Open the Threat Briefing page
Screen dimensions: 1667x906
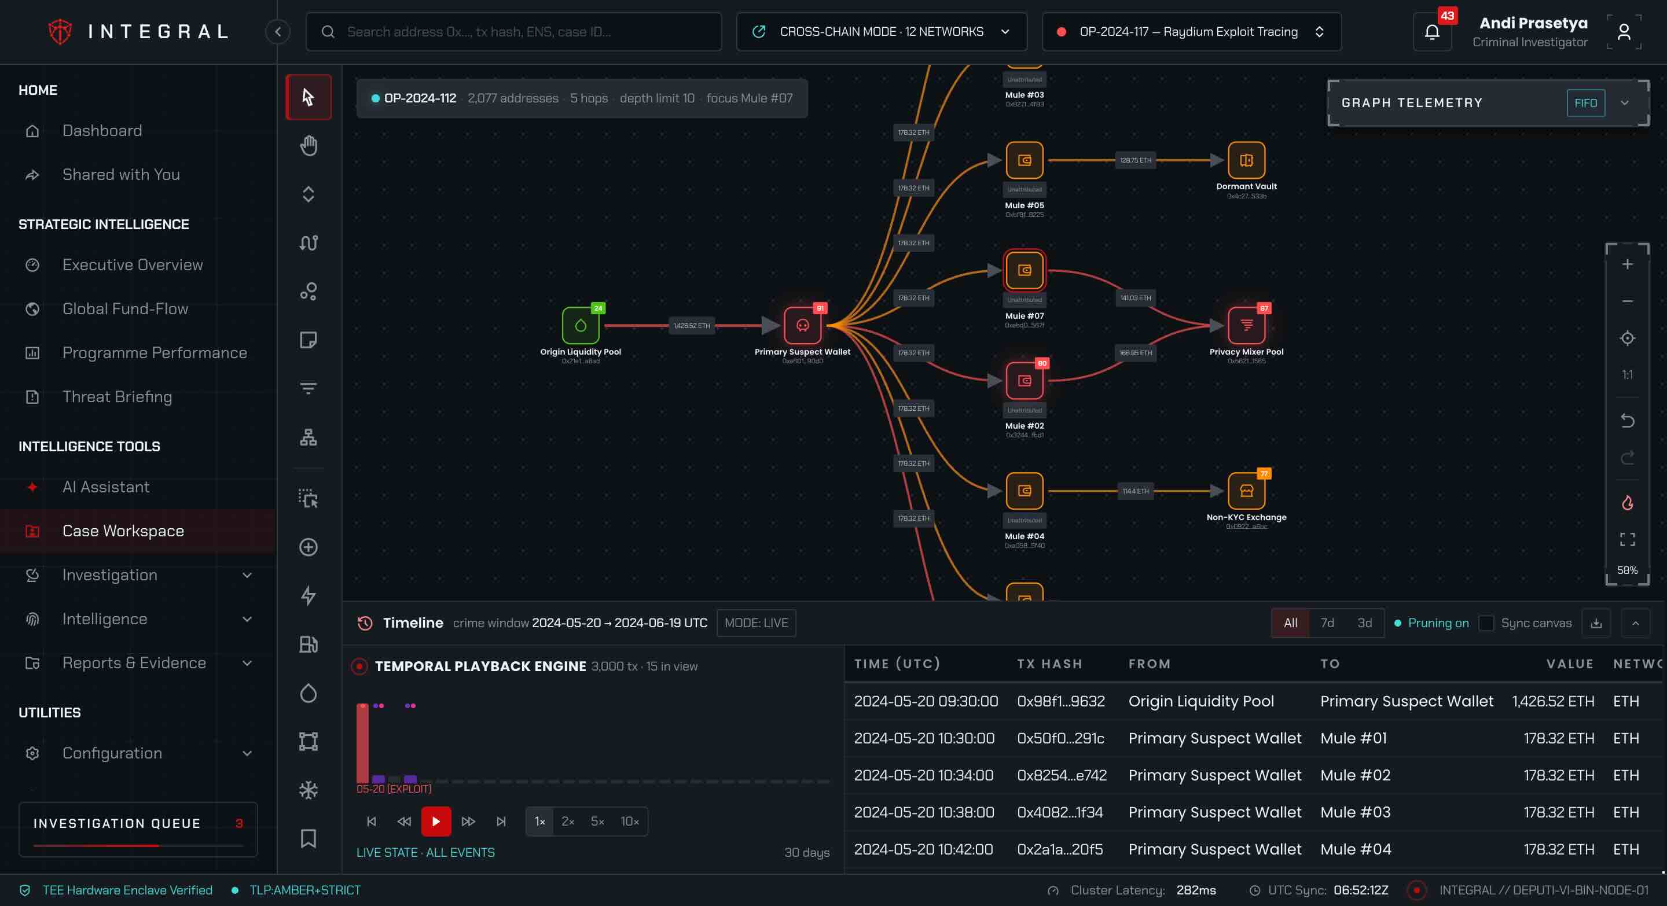(x=138, y=397)
